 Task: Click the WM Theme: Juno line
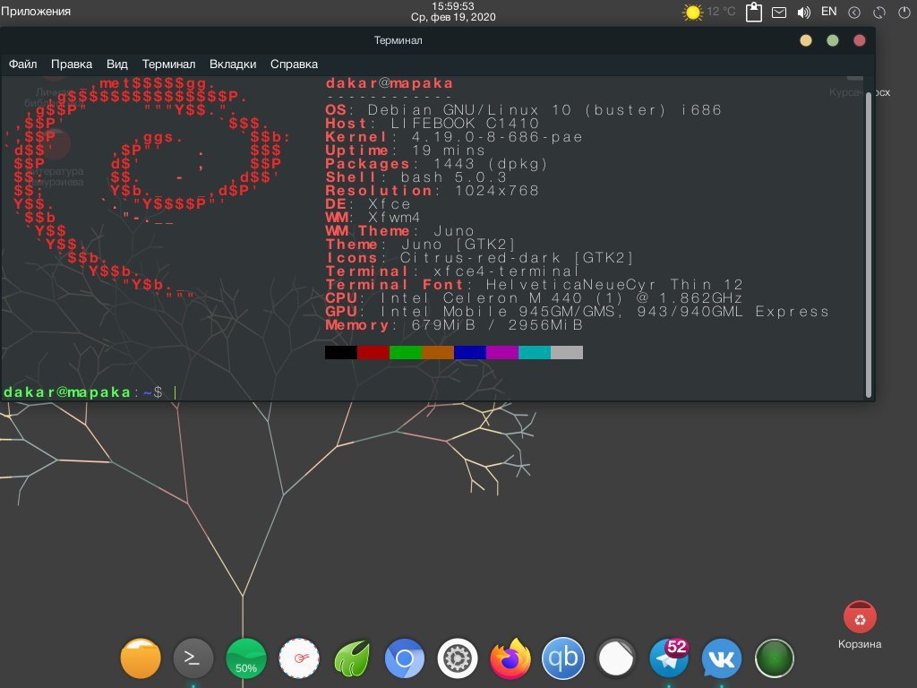pyautogui.click(x=399, y=231)
